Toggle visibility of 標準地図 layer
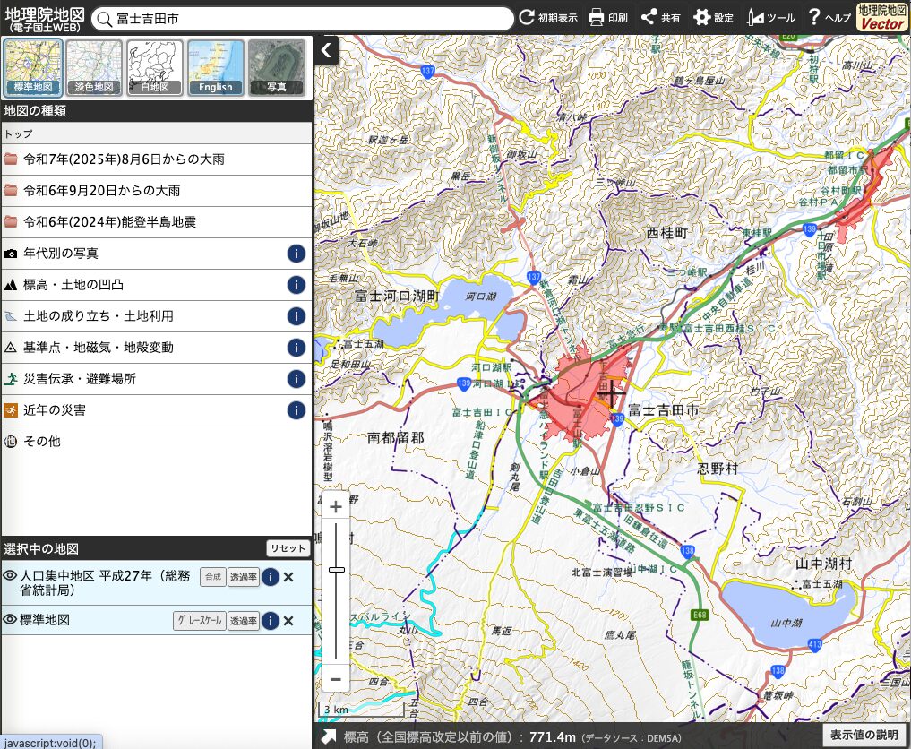Image resolution: width=911 pixels, height=749 pixels. coord(11,620)
